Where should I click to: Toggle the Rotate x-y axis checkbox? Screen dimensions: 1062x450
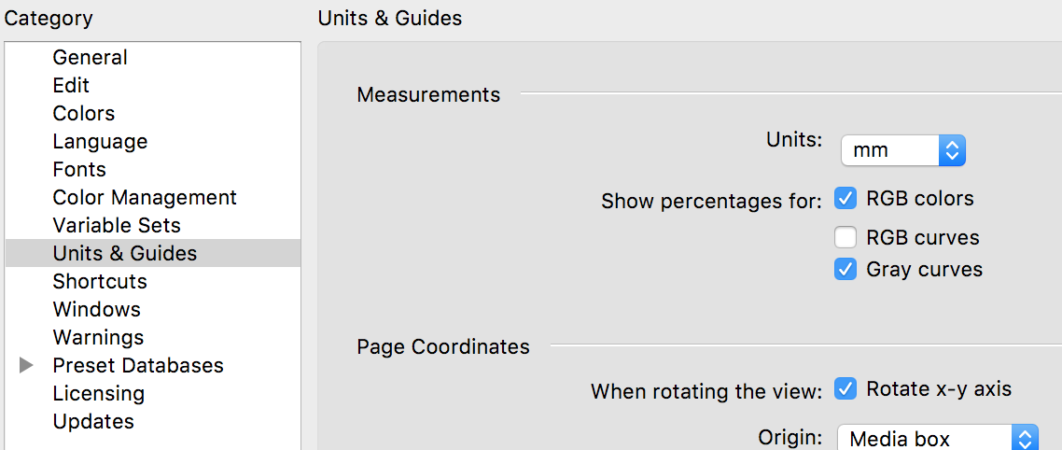(845, 389)
